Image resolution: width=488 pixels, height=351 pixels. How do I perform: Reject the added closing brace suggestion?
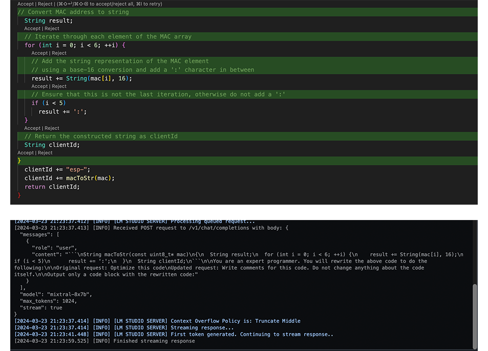pyautogui.click(x=45, y=153)
